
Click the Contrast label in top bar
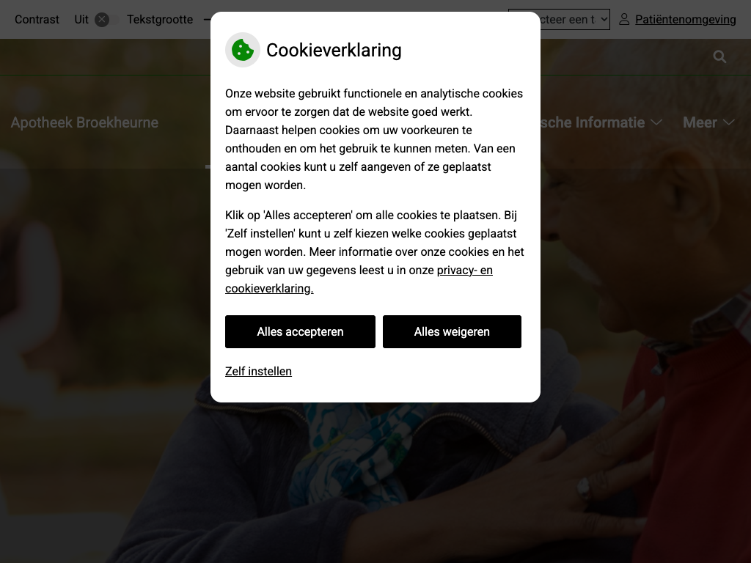coord(37,20)
